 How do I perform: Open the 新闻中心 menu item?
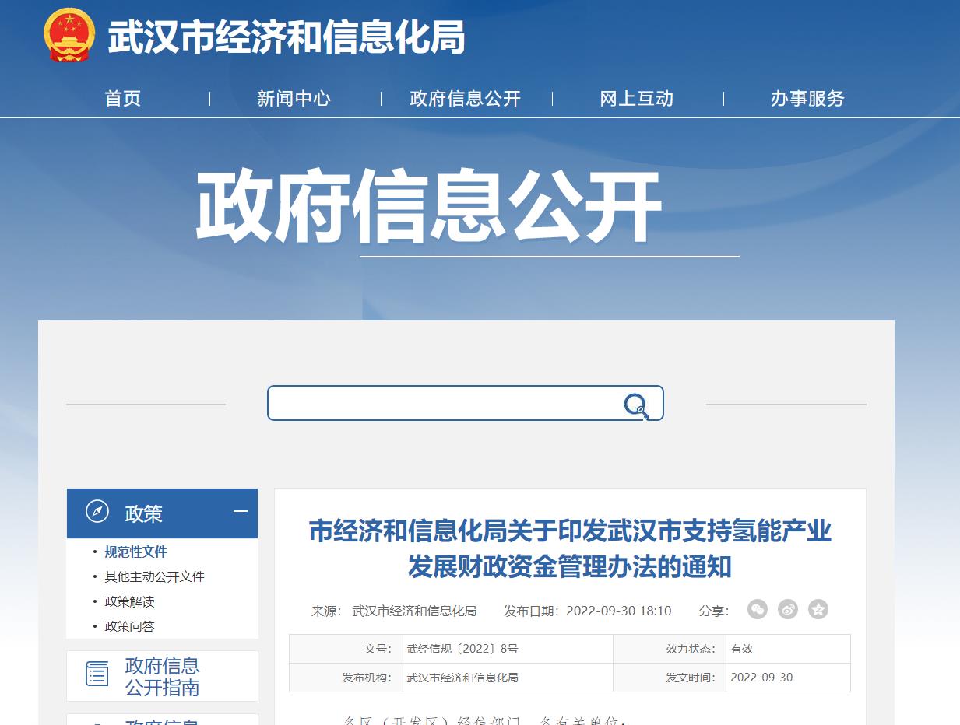pos(294,99)
